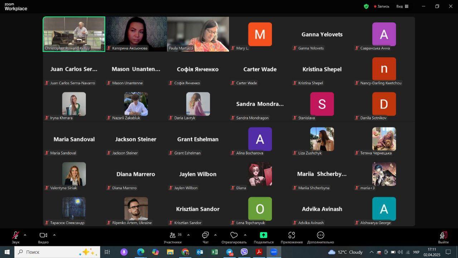Click Danila Sotnikov's orange D avatar
Viewport: 458px width, 258px height.
pos(384,104)
